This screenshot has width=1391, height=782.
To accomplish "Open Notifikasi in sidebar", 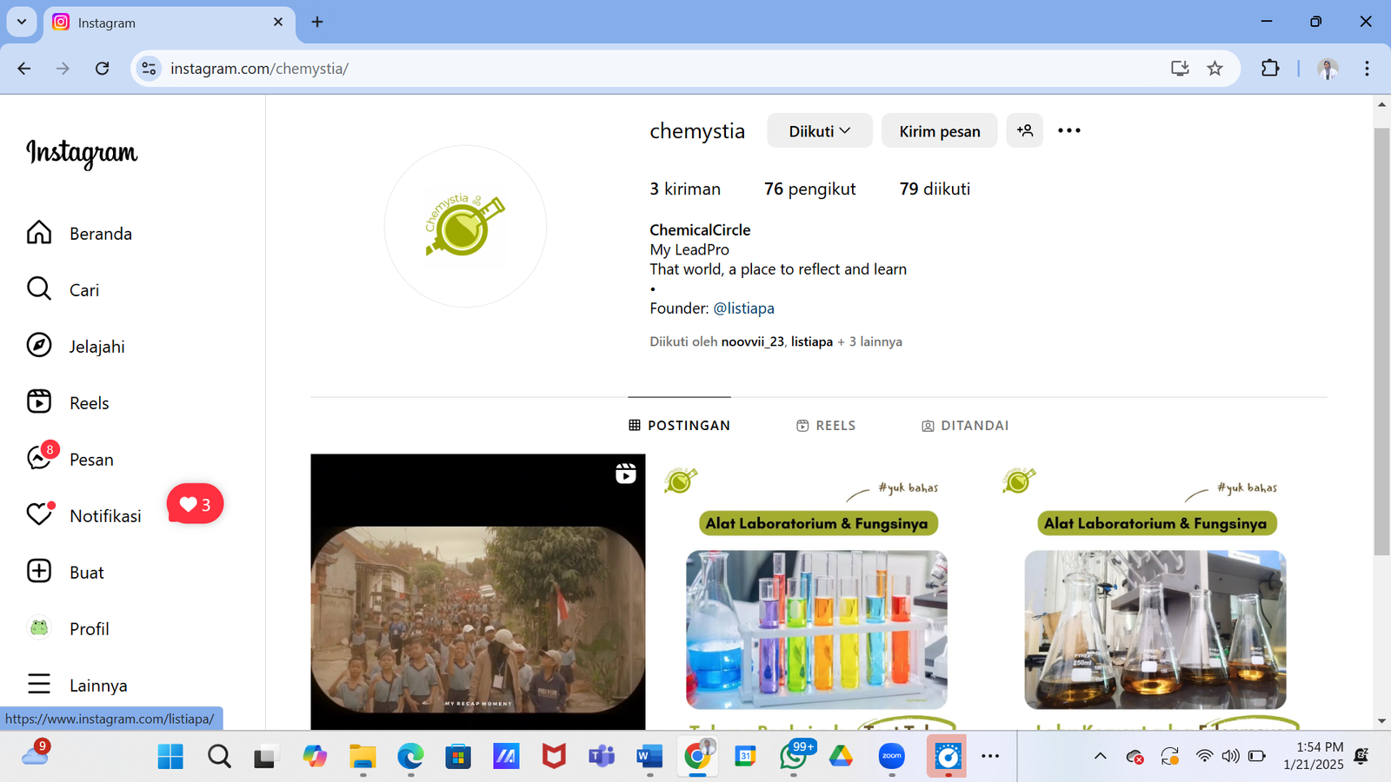I will (x=83, y=515).
